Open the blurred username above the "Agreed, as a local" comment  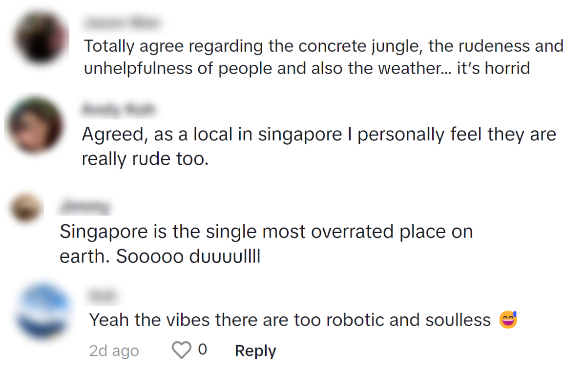coord(118,110)
